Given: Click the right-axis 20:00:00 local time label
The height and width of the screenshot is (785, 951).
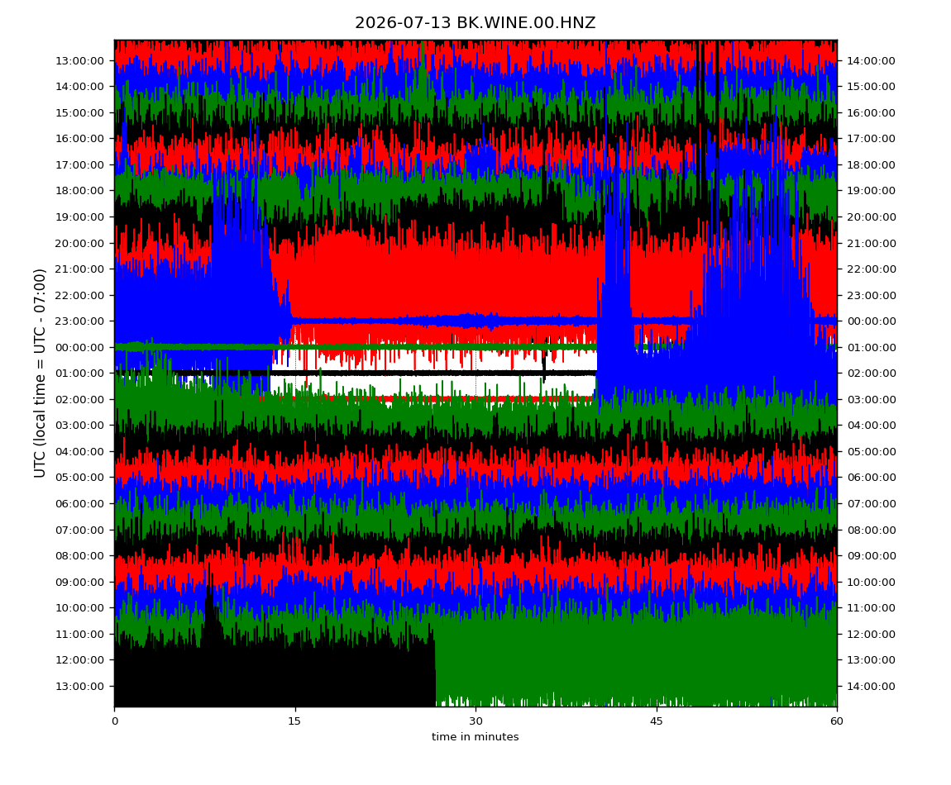Looking at the screenshot, I should click(871, 217).
